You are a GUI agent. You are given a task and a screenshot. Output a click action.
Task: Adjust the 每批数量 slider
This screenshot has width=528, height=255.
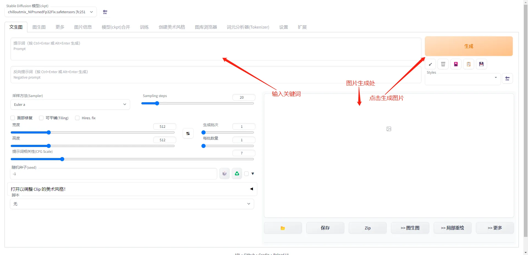click(228, 146)
